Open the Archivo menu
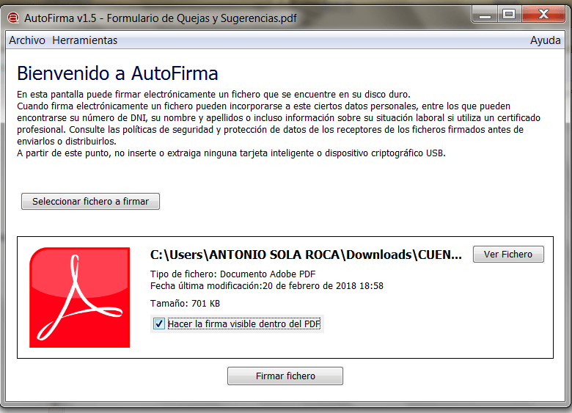The height and width of the screenshot is (413, 572). pyautogui.click(x=27, y=40)
